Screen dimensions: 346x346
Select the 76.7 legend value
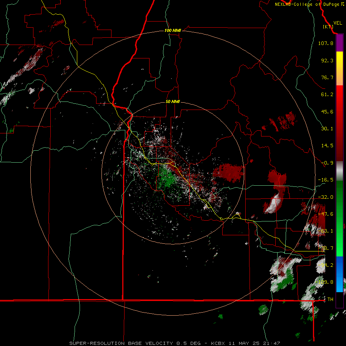click(x=327, y=77)
